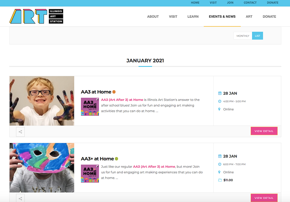Share the AA3+ at Home event
Image resolution: width=290 pixels, height=202 pixels.
(20, 198)
